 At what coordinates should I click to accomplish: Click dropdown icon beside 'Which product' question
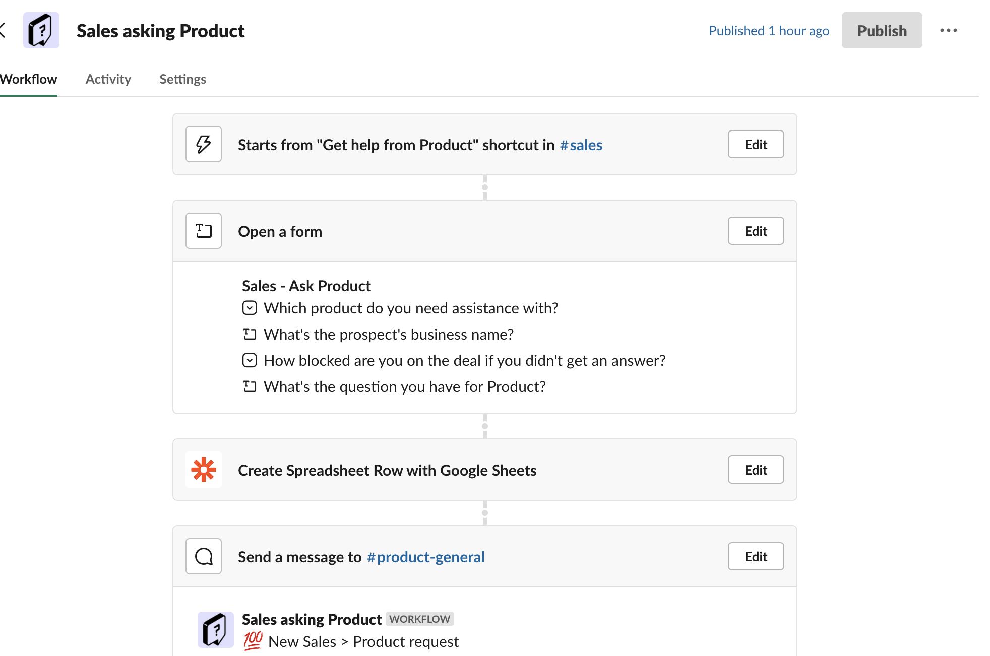click(250, 308)
